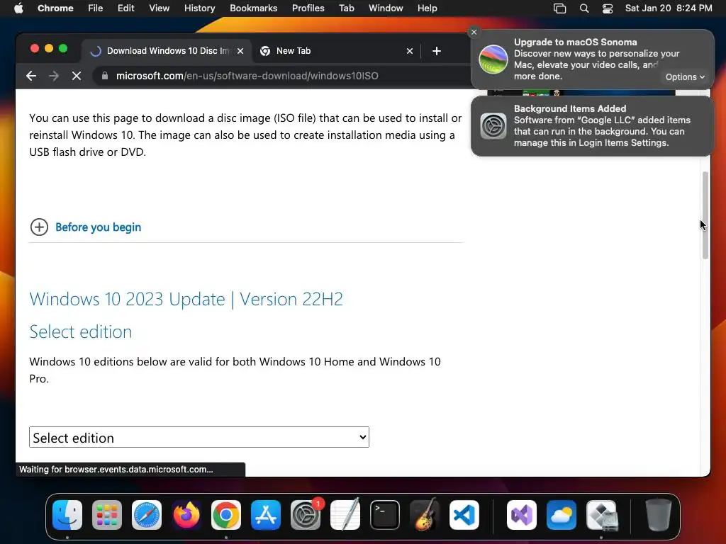726x544 pixels.
Task: Open the Help menu
Action: tap(427, 8)
